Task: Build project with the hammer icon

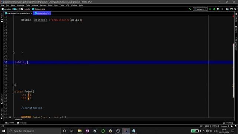Action: (x=190, y=9)
